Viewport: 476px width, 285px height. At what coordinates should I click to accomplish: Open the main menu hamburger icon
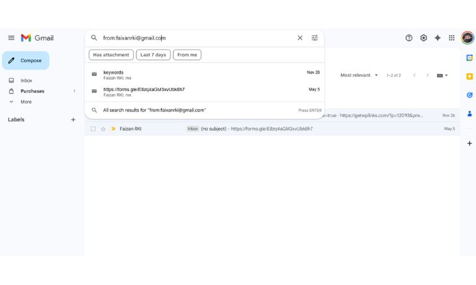coord(11,38)
